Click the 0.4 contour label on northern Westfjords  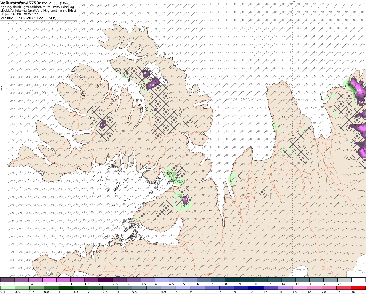[152, 85]
